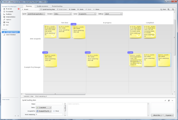Image resolution: width=178 pixels, height=120 pixels.
Task: Click Break down in the toolbar
Action: pos(62,10)
